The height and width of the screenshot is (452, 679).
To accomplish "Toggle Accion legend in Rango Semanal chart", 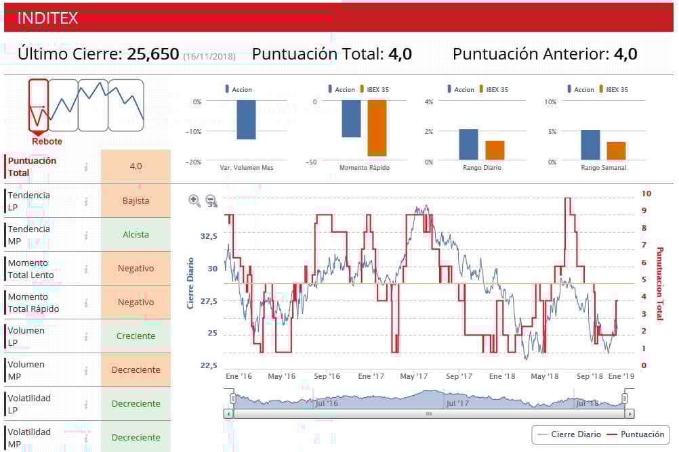I will coord(581,89).
